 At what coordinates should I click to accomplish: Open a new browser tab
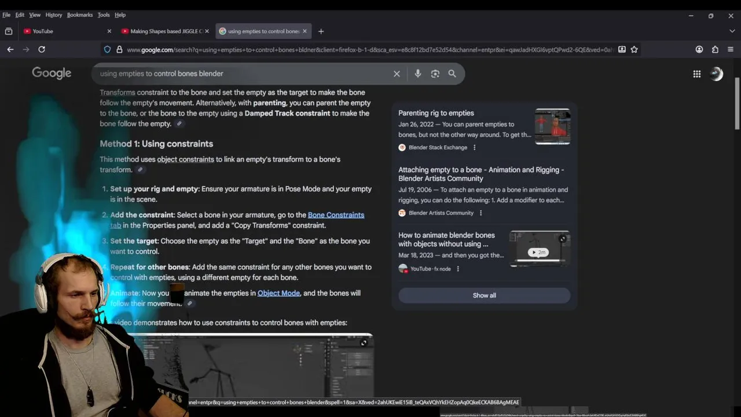coord(321,31)
